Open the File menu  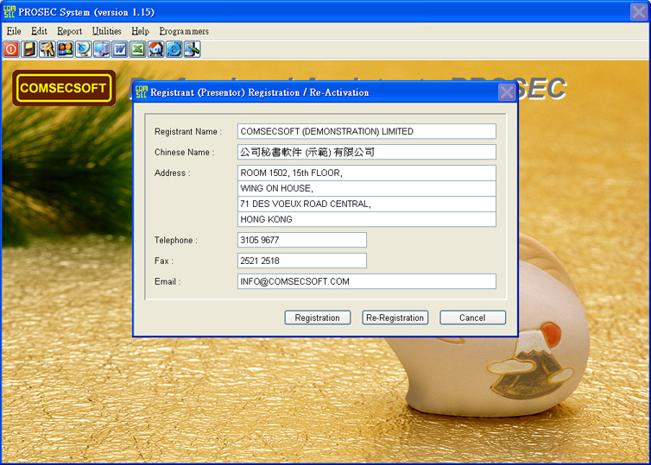(x=14, y=31)
